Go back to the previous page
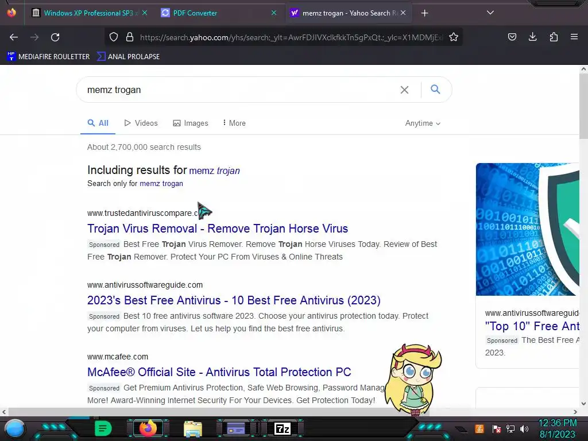Image resolution: width=588 pixels, height=441 pixels. tap(14, 37)
